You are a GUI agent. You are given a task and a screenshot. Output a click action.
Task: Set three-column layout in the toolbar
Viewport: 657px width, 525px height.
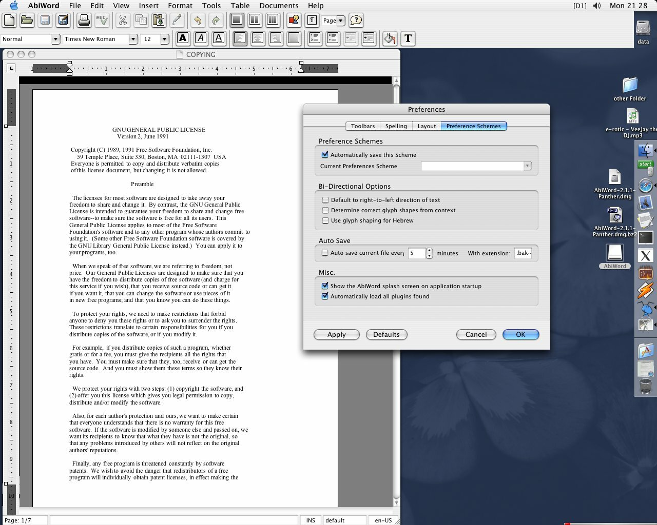(x=273, y=21)
